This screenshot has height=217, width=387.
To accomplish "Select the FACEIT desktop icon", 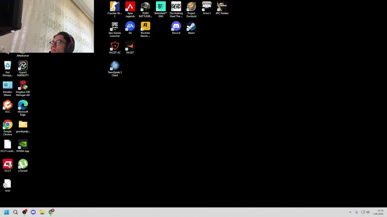I will click(x=130, y=48).
